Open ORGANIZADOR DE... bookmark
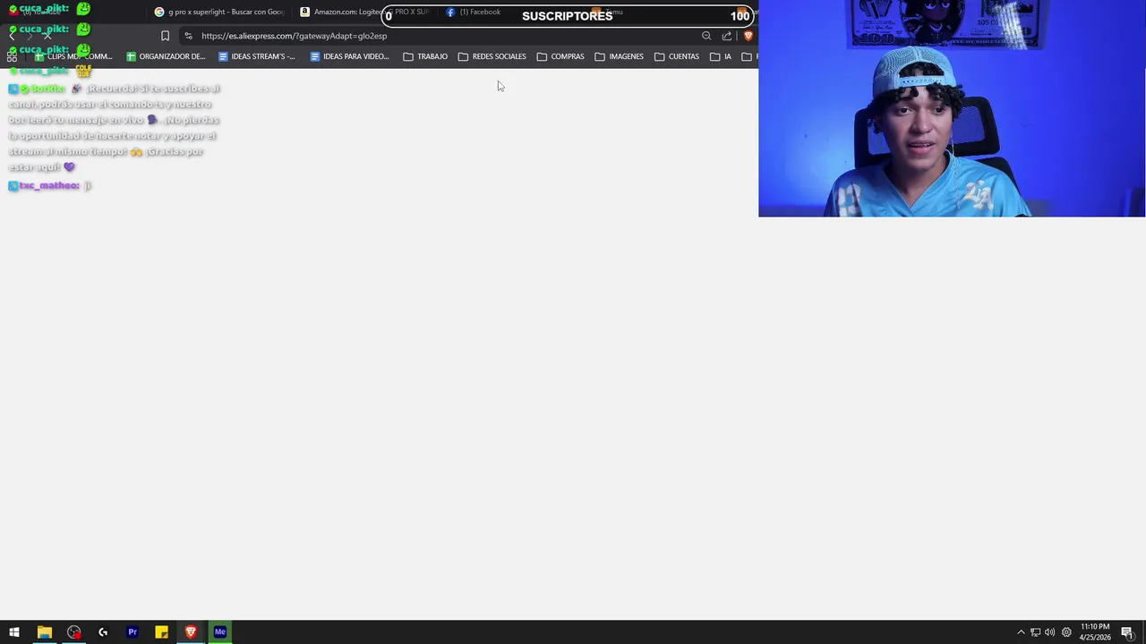The height and width of the screenshot is (644, 1146). [x=166, y=56]
